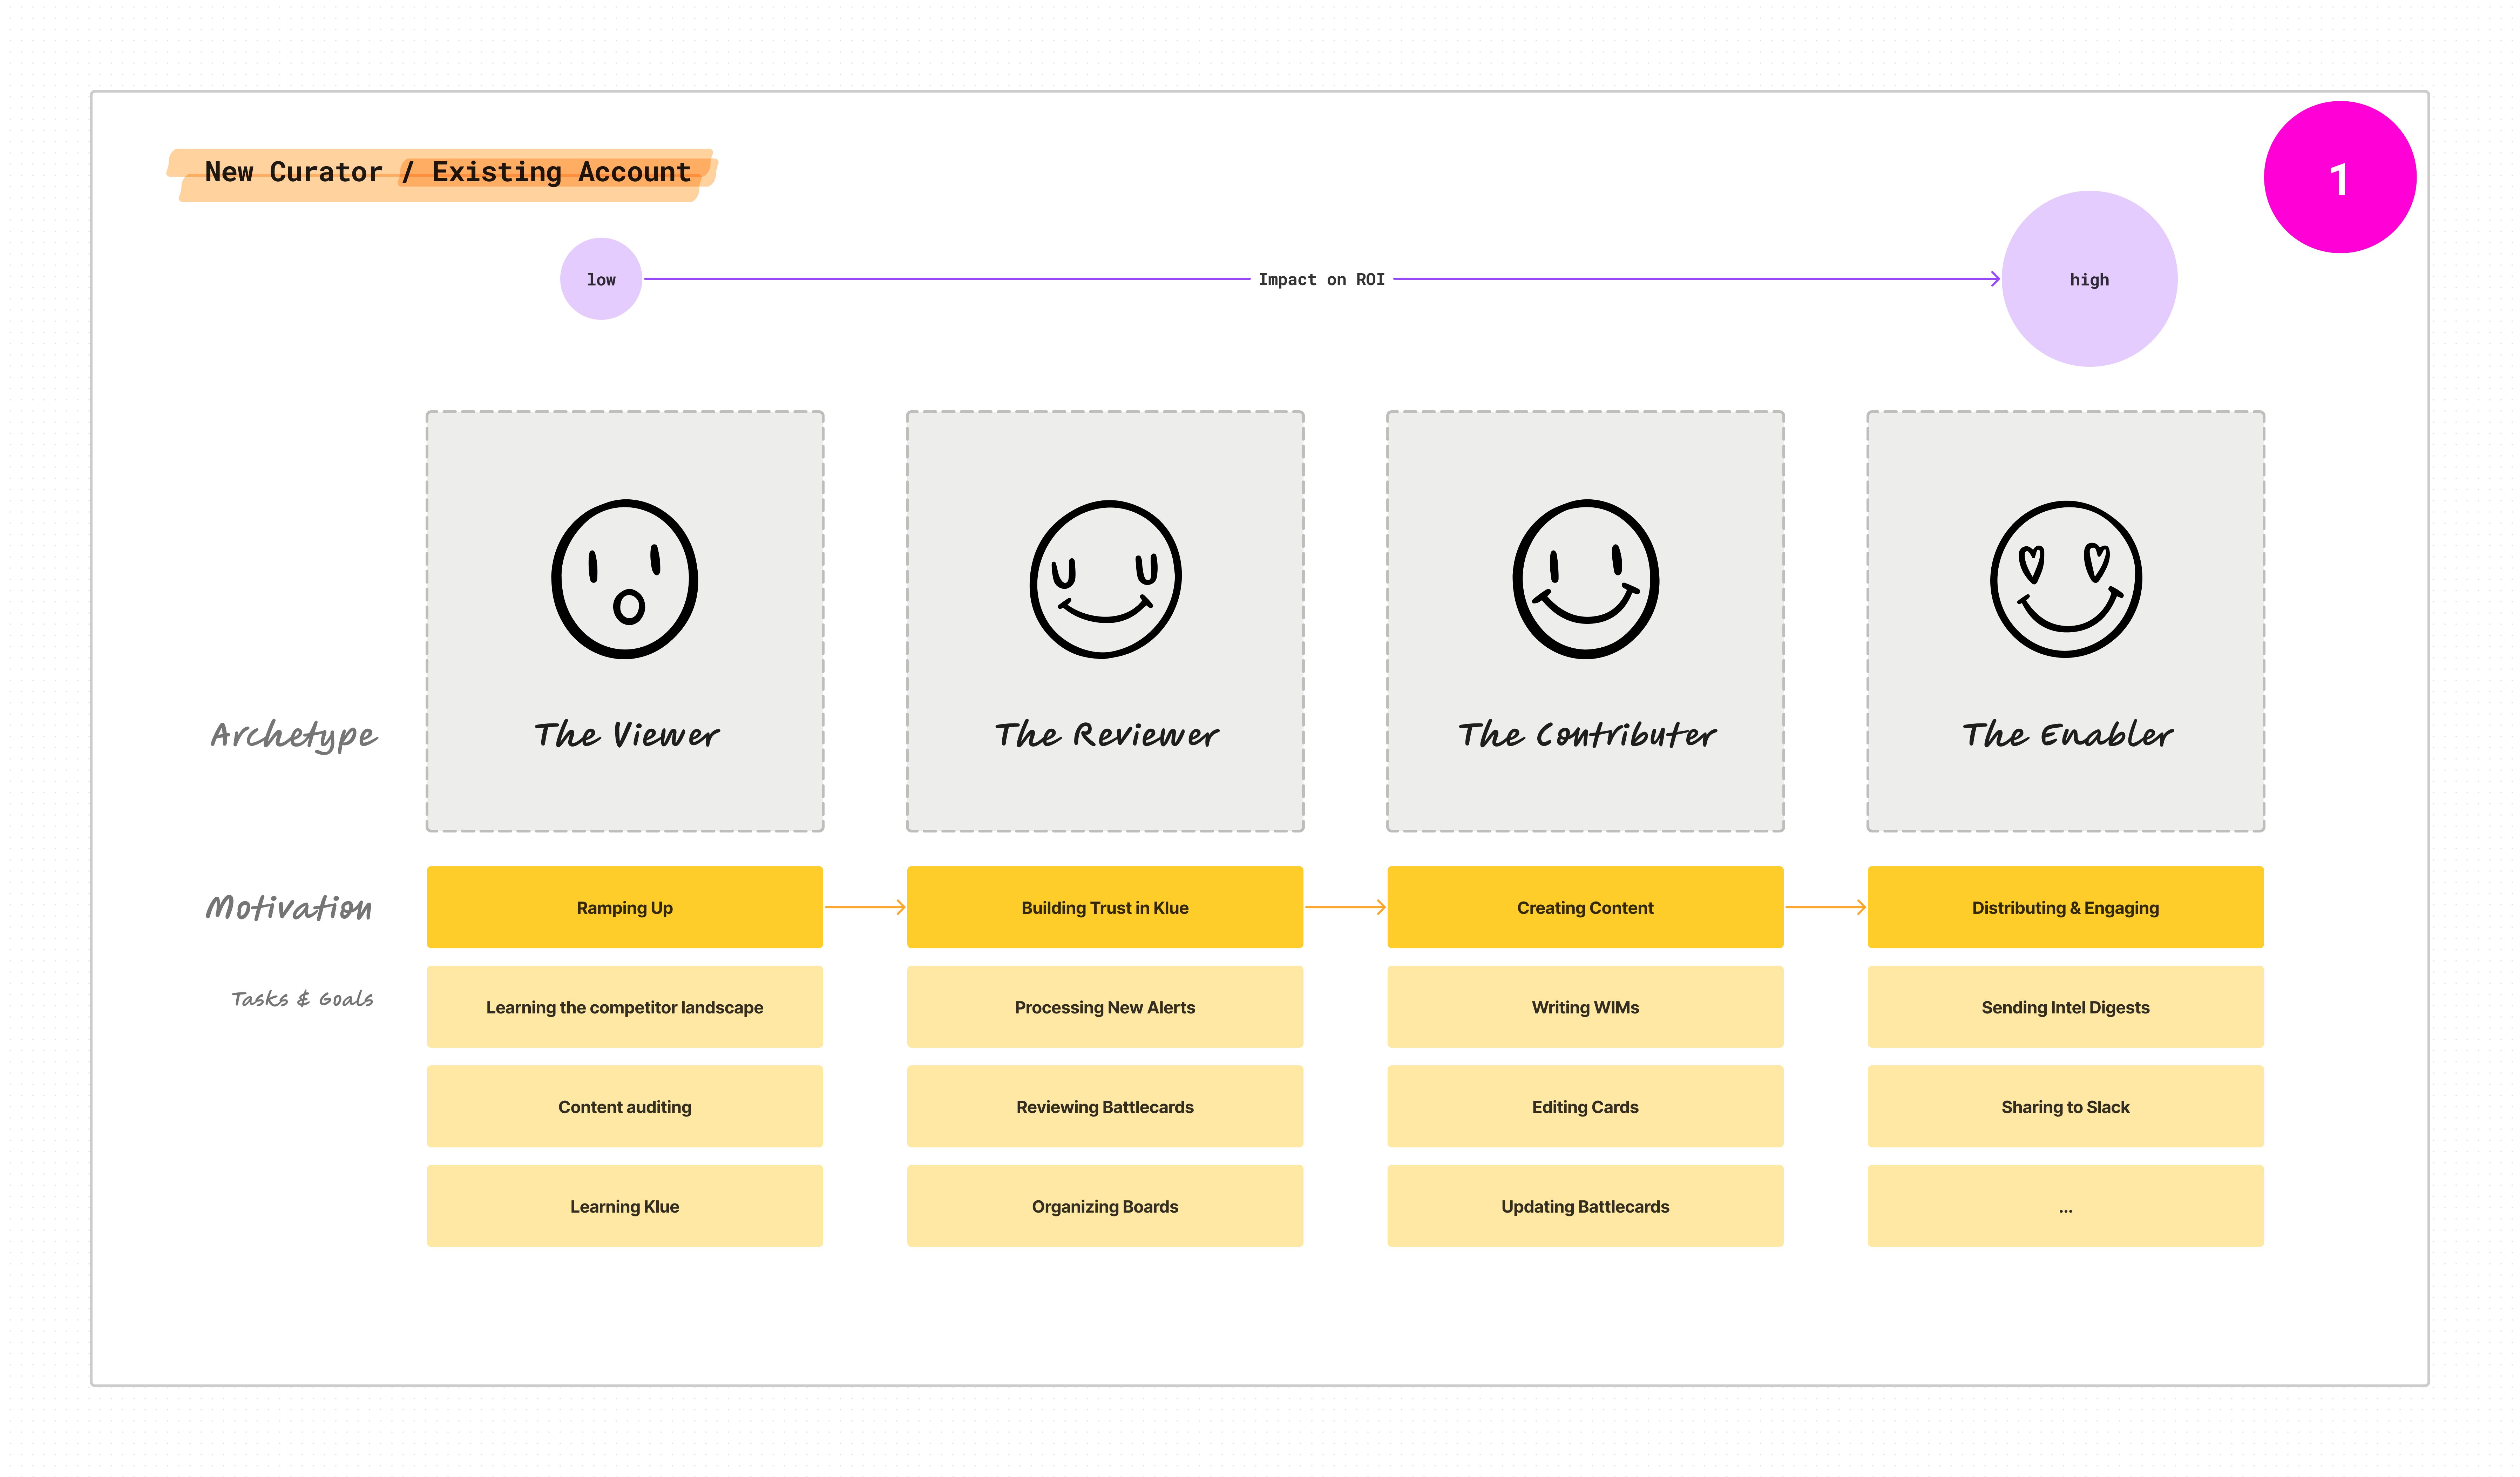Click the heart-eyes face icon above The Enabler
The height and width of the screenshot is (1477, 2520).
coord(2066,579)
